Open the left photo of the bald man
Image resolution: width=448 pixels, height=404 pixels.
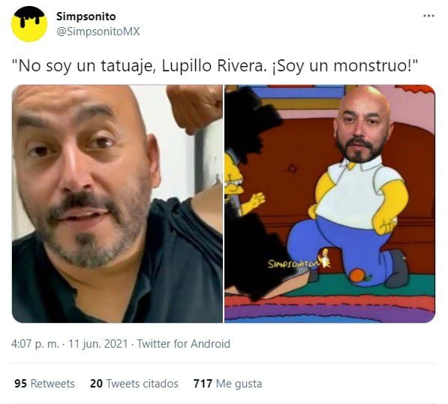pos(117,204)
